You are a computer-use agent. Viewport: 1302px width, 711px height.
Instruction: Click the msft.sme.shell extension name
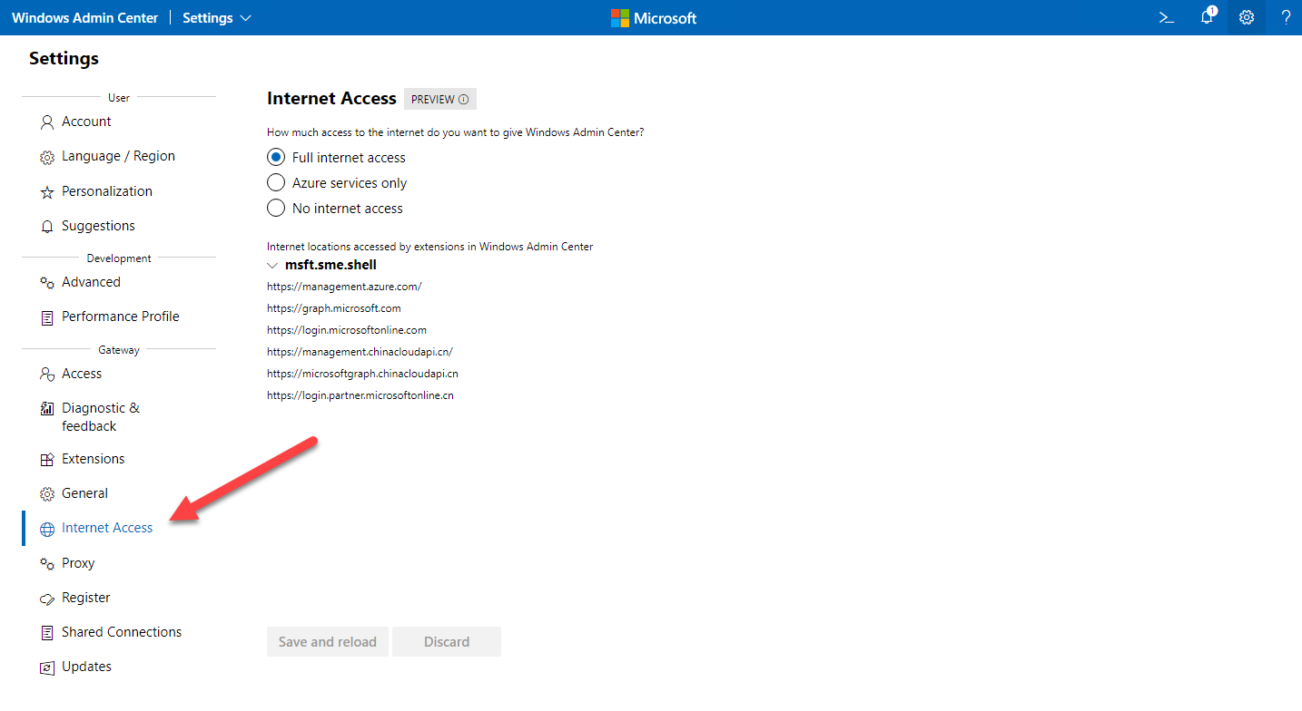[330, 265]
